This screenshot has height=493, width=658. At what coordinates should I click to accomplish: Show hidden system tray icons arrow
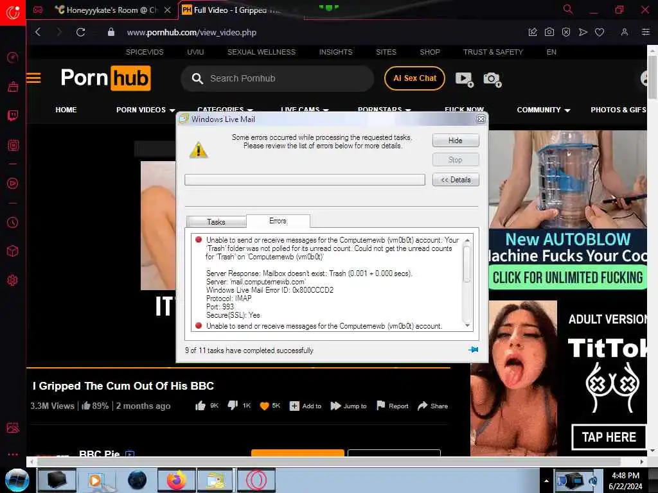[546, 481]
